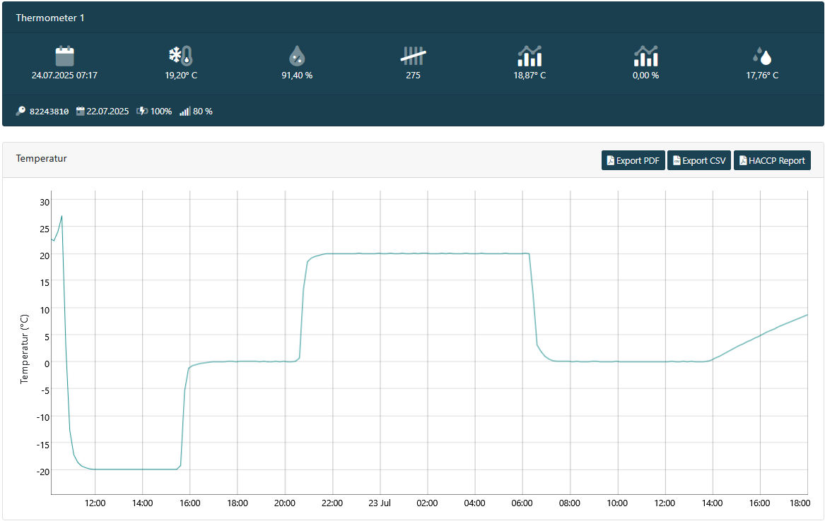Click the battery charge icon beside 100%
The width and height of the screenshot is (825, 521).
point(141,112)
